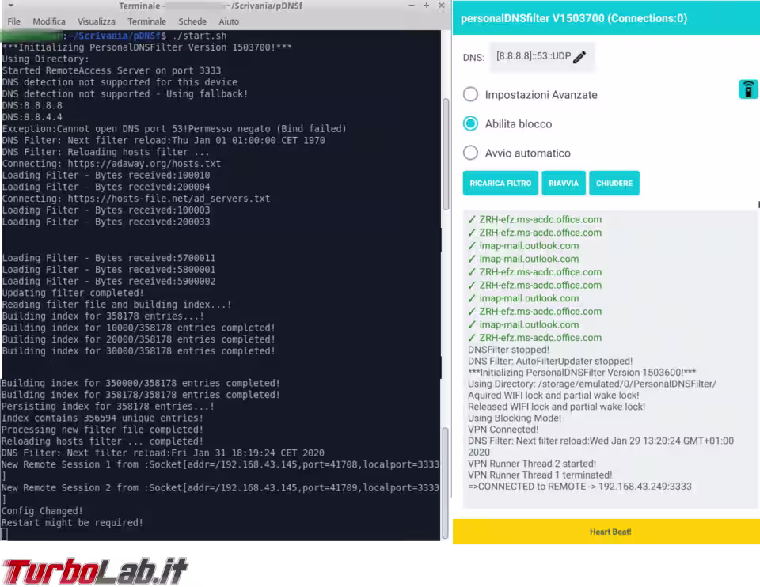Screen dimensions: 760x587
Task: Click the "Aquired WIFI lock" log line
Action: [x=553, y=396]
